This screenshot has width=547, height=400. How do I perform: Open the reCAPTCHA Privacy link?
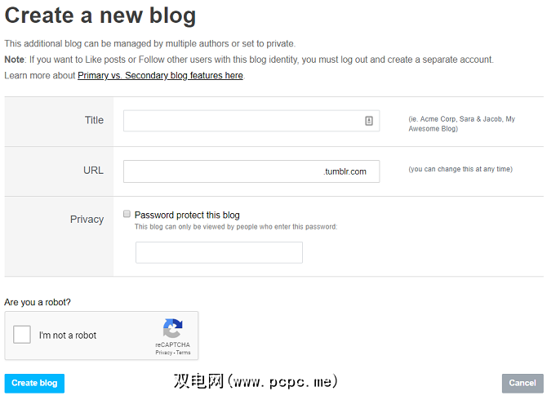(x=163, y=353)
